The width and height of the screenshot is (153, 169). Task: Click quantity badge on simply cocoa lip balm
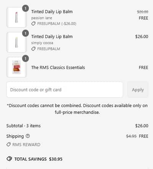pyautogui.click(x=26, y=33)
